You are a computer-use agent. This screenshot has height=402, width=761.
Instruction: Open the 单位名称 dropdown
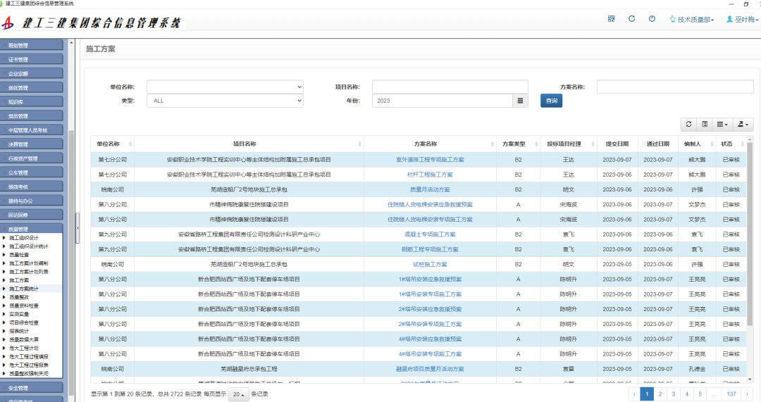pos(225,87)
